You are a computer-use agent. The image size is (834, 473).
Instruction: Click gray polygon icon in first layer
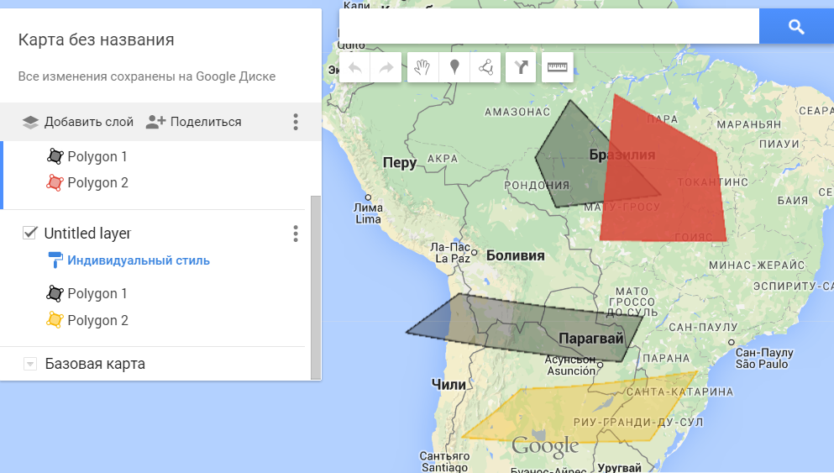pyautogui.click(x=55, y=156)
